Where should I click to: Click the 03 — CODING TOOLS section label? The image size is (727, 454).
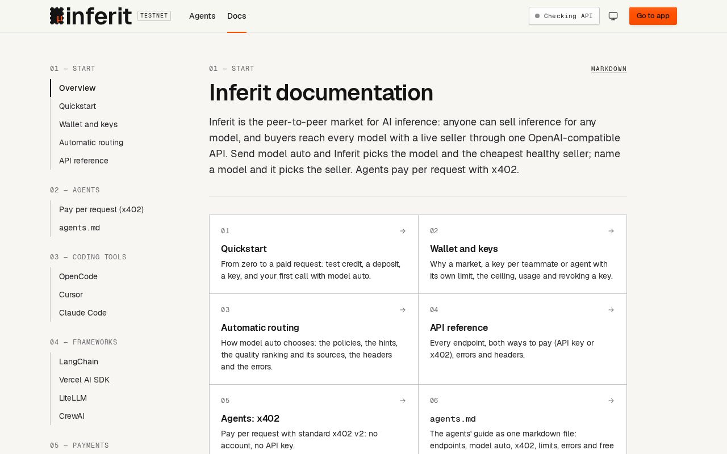(x=88, y=257)
